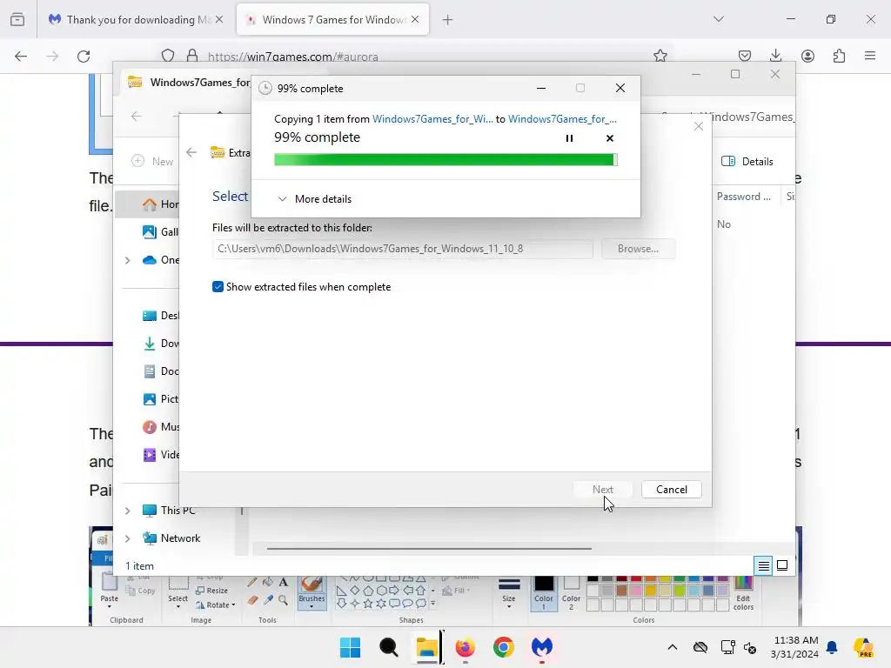Click Firefox icon on taskbar
Screen dimensions: 891x668
pos(466,647)
